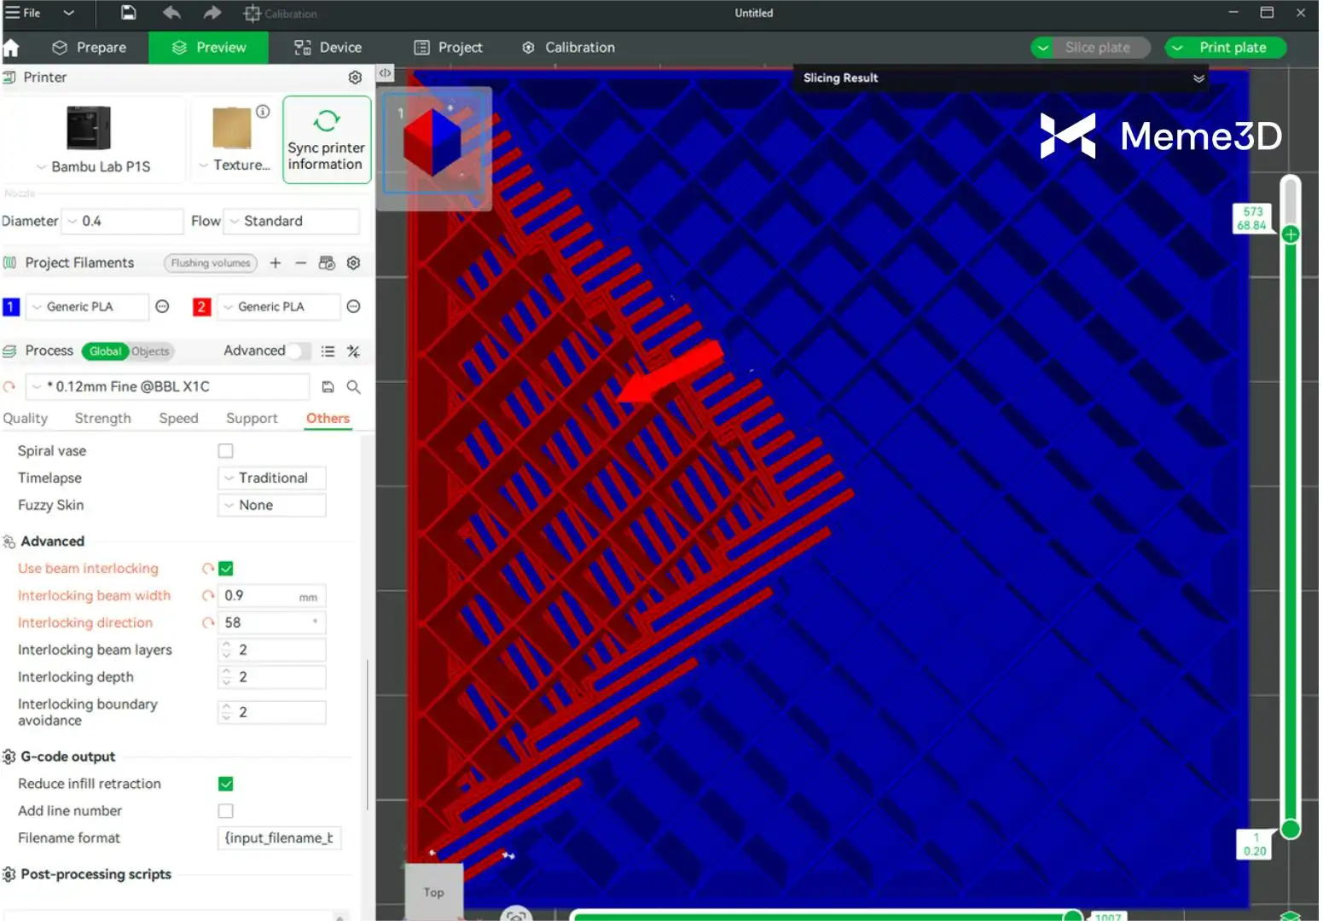
Task: Click Sync printer information button
Action: coord(327,140)
